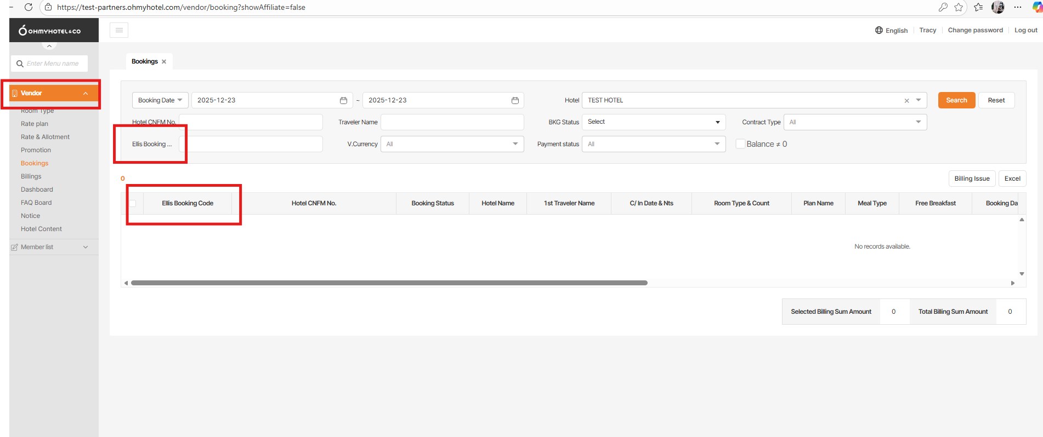Open the Booking Date type dropdown
Image resolution: width=1043 pixels, height=437 pixels.
[160, 100]
